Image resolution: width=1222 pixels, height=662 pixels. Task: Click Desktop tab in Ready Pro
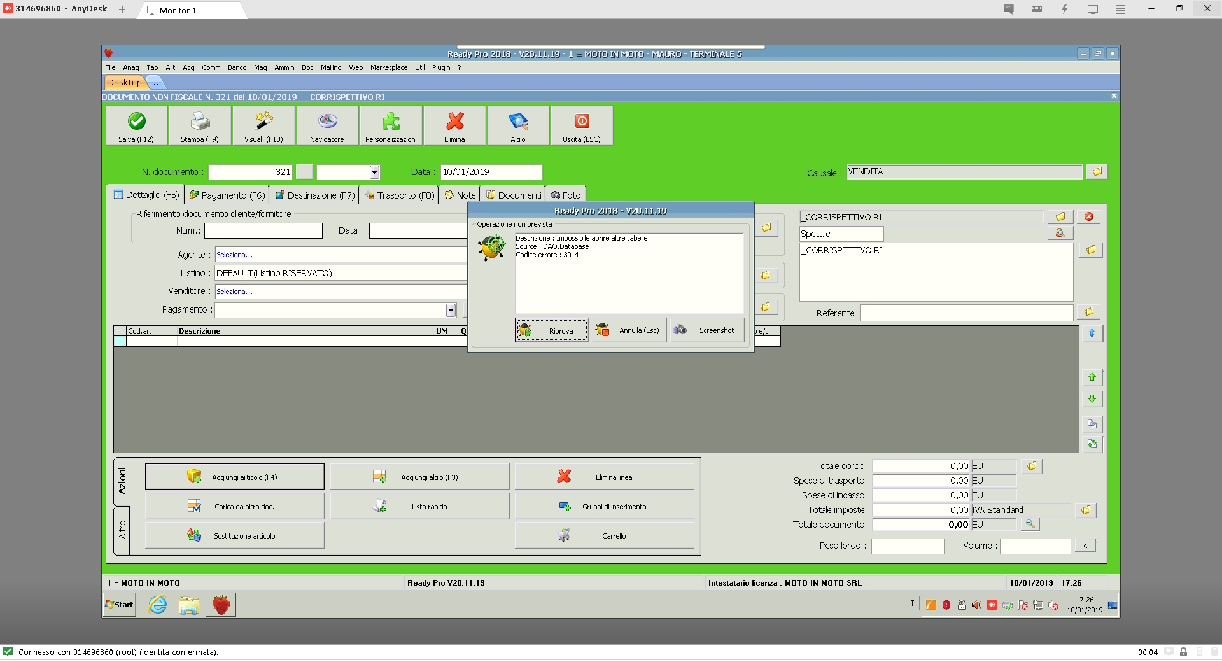125,82
